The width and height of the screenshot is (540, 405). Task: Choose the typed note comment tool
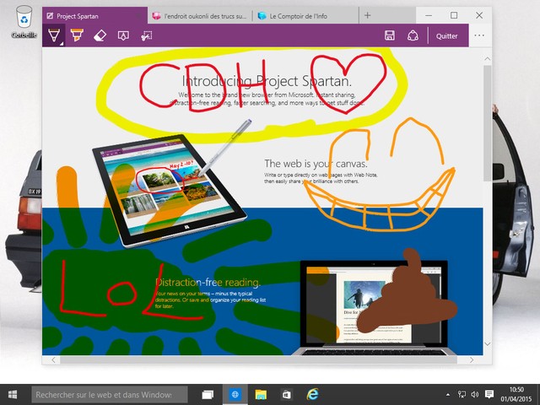click(122, 35)
